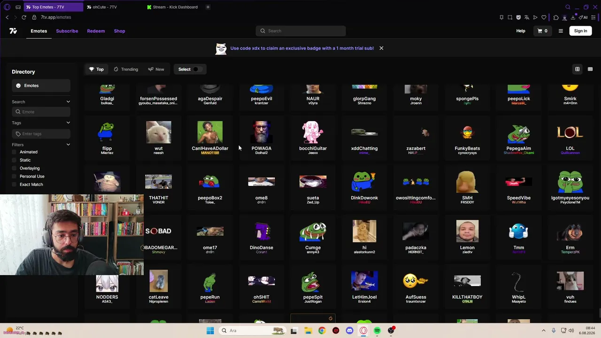Switch to the compact grid view icon
This screenshot has height=338, width=601.
coord(590,69)
